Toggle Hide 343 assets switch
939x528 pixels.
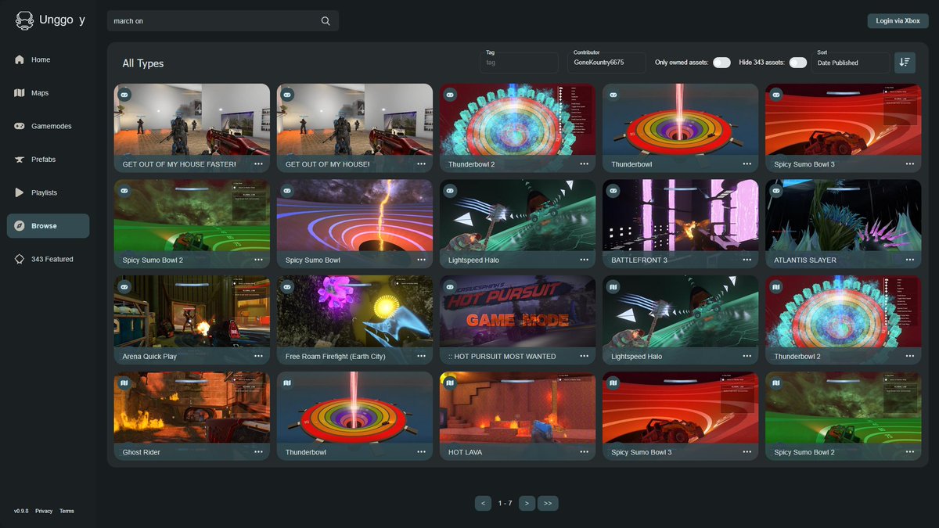click(797, 63)
